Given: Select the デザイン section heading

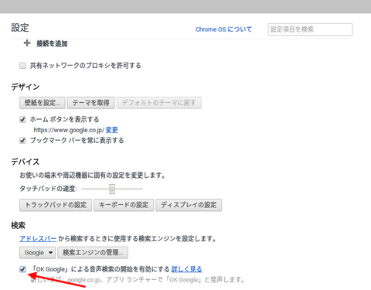Looking at the screenshot, I should click(x=26, y=87).
